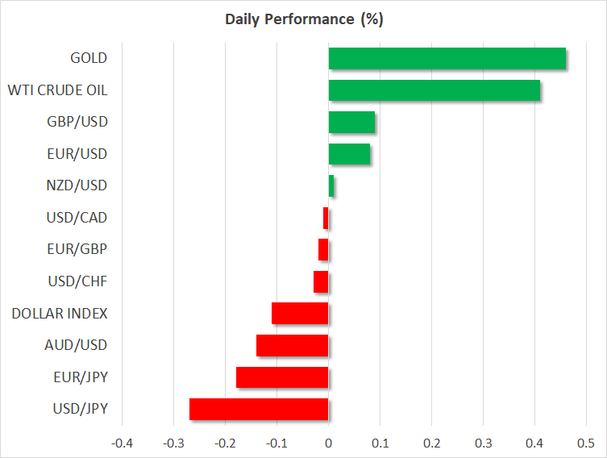The height and width of the screenshot is (458, 607).
Task: Click the NZD/USD category label
Action: tap(78, 185)
